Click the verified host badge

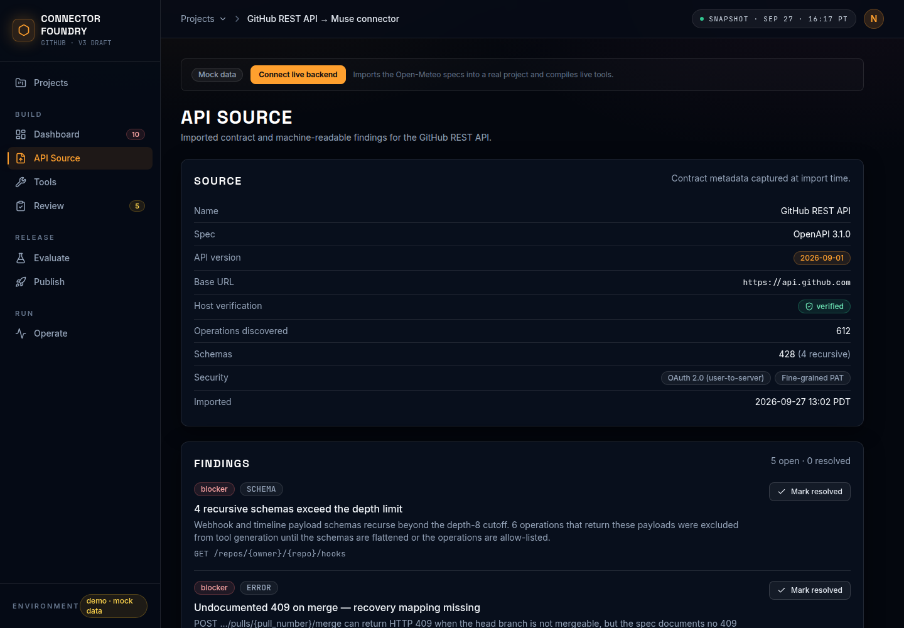click(824, 306)
